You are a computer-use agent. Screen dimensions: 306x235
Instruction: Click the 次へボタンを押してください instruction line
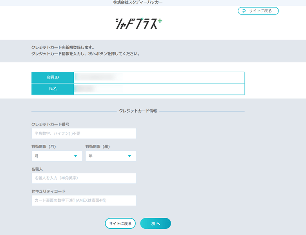point(86,54)
